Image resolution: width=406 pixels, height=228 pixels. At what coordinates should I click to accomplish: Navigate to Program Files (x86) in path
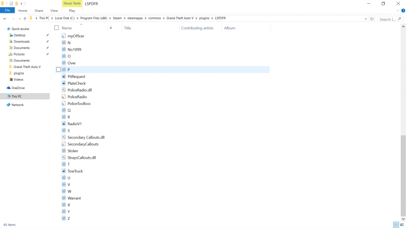coord(93,18)
